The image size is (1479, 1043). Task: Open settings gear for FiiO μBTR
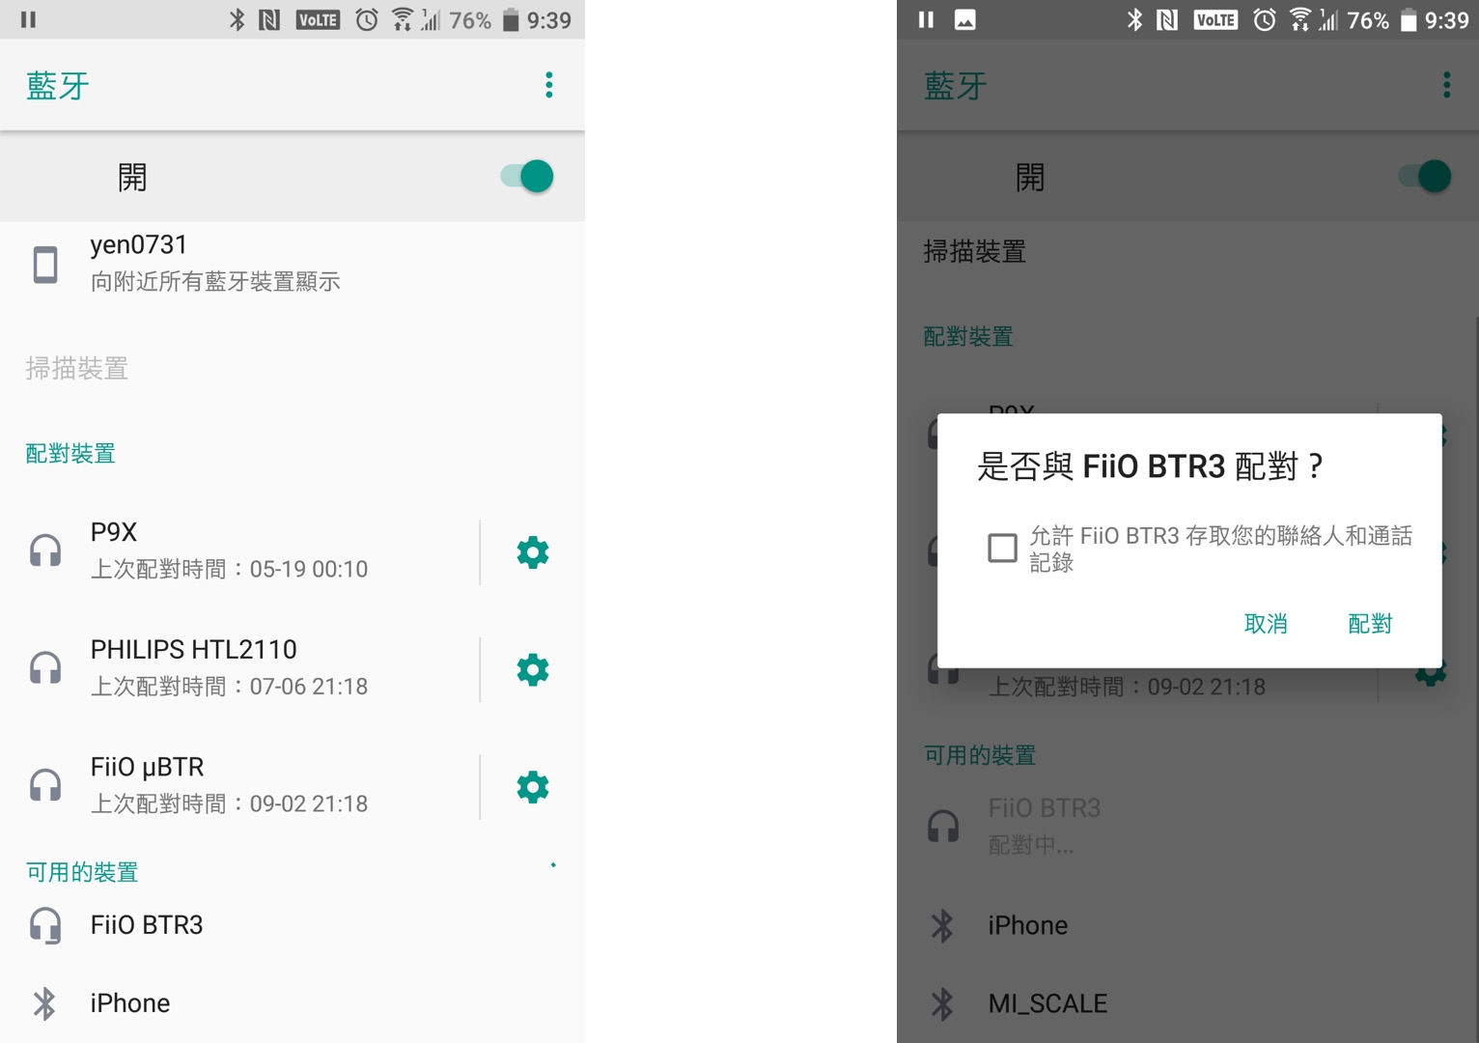(532, 787)
